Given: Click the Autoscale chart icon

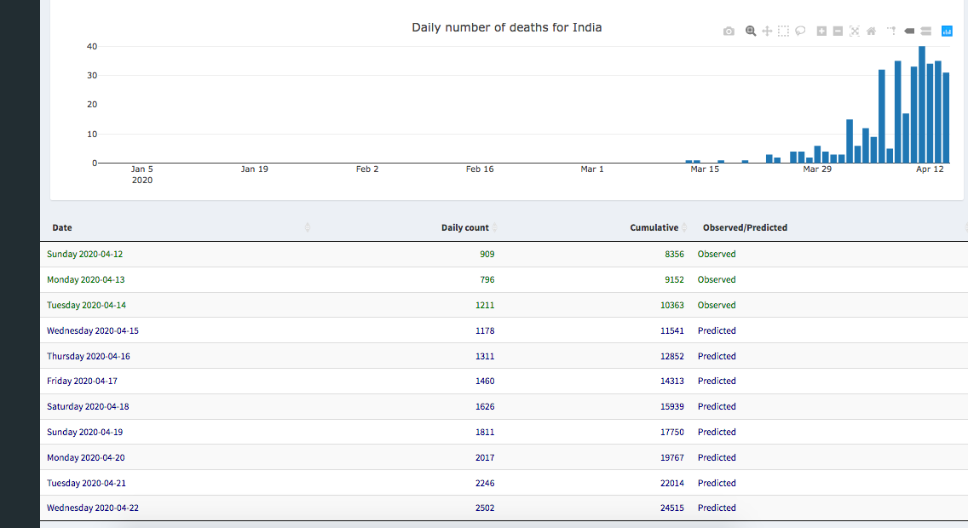Looking at the screenshot, I should coord(854,32).
